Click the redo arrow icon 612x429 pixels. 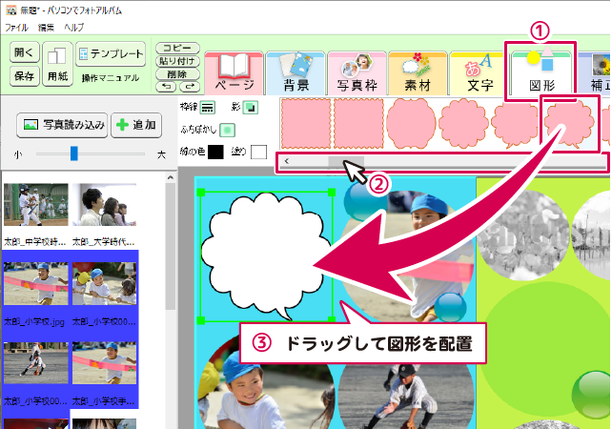coord(190,87)
